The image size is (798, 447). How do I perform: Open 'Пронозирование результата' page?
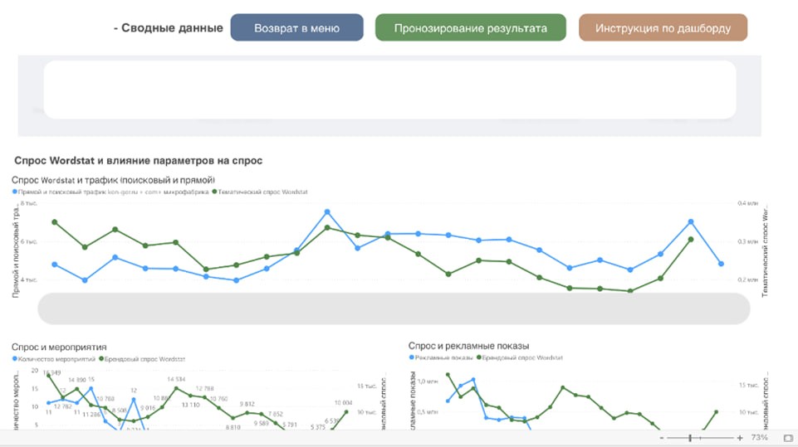pos(470,27)
